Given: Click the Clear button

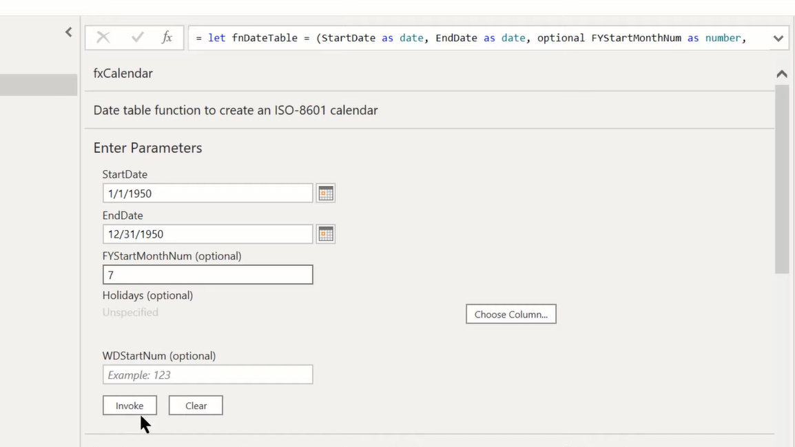Looking at the screenshot, I should 196,406.
